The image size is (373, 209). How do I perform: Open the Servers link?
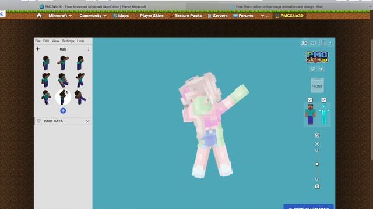[217, 16]
